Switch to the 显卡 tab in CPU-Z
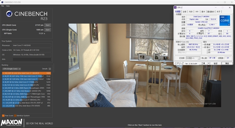Screen dimensions: 235x128 (203, 12)
